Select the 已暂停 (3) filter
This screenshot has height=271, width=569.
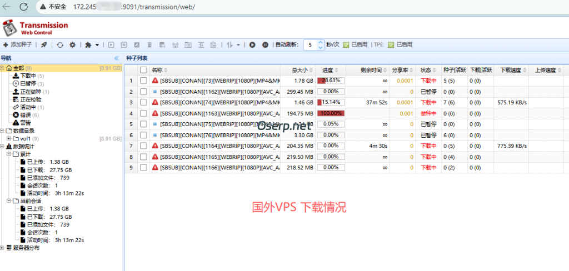28,84
